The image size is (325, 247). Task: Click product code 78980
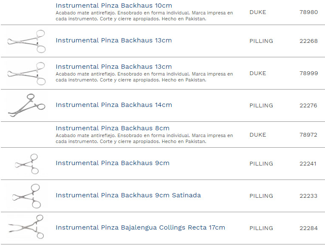(x=308, y=12)
